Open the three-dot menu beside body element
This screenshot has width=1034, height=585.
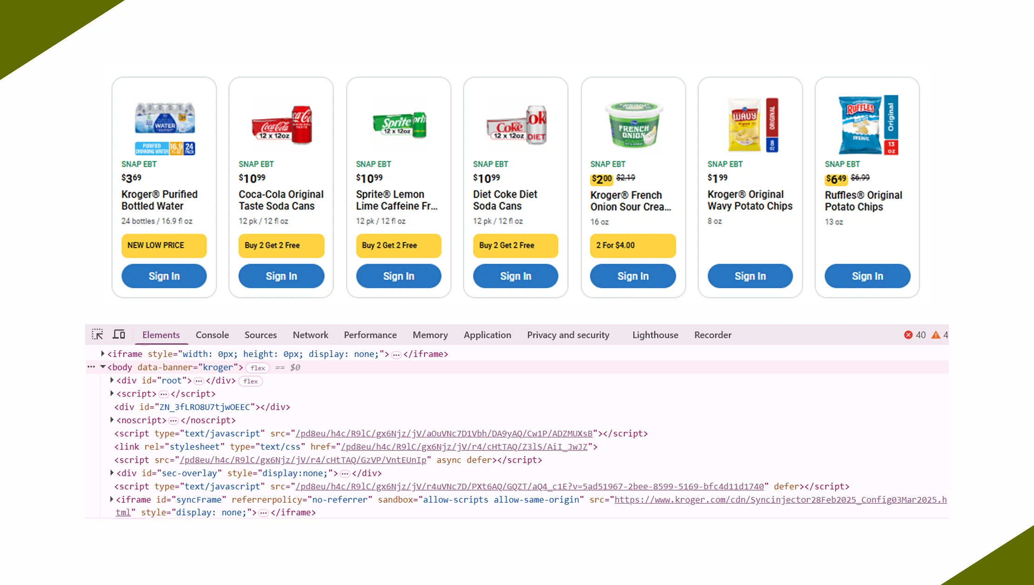pyautogui.click(x=91, y=367)
